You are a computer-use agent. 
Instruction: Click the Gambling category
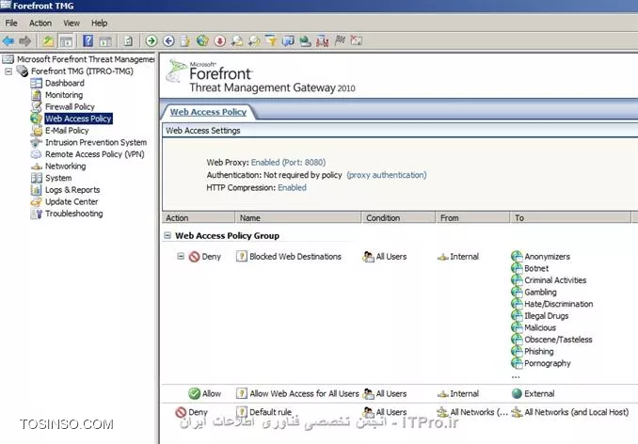point(540,292)
